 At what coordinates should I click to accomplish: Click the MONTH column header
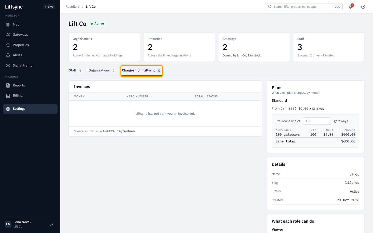point(79,96)
